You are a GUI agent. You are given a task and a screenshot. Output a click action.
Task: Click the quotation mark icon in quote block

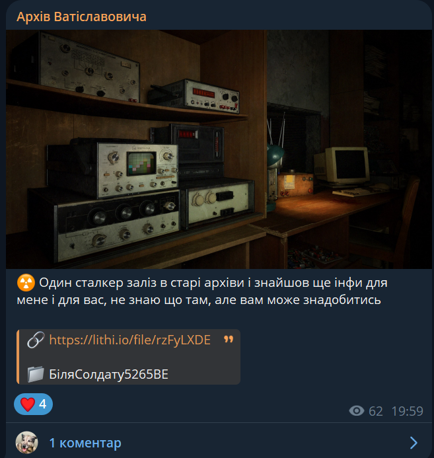(x=229, y=339)
